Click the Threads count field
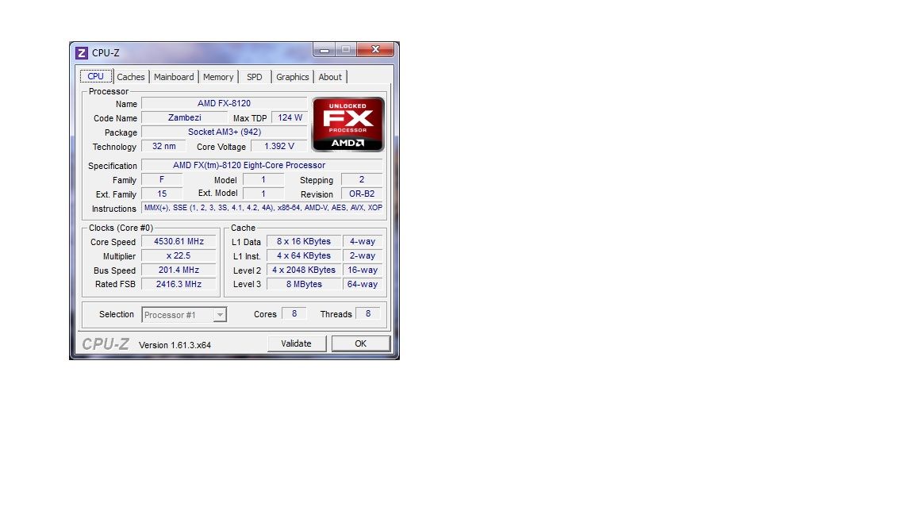 (x=368, y=313)
